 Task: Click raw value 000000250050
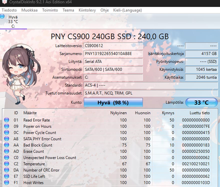196,151
